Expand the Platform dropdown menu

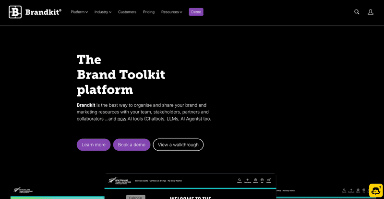[x=79, y=12]
